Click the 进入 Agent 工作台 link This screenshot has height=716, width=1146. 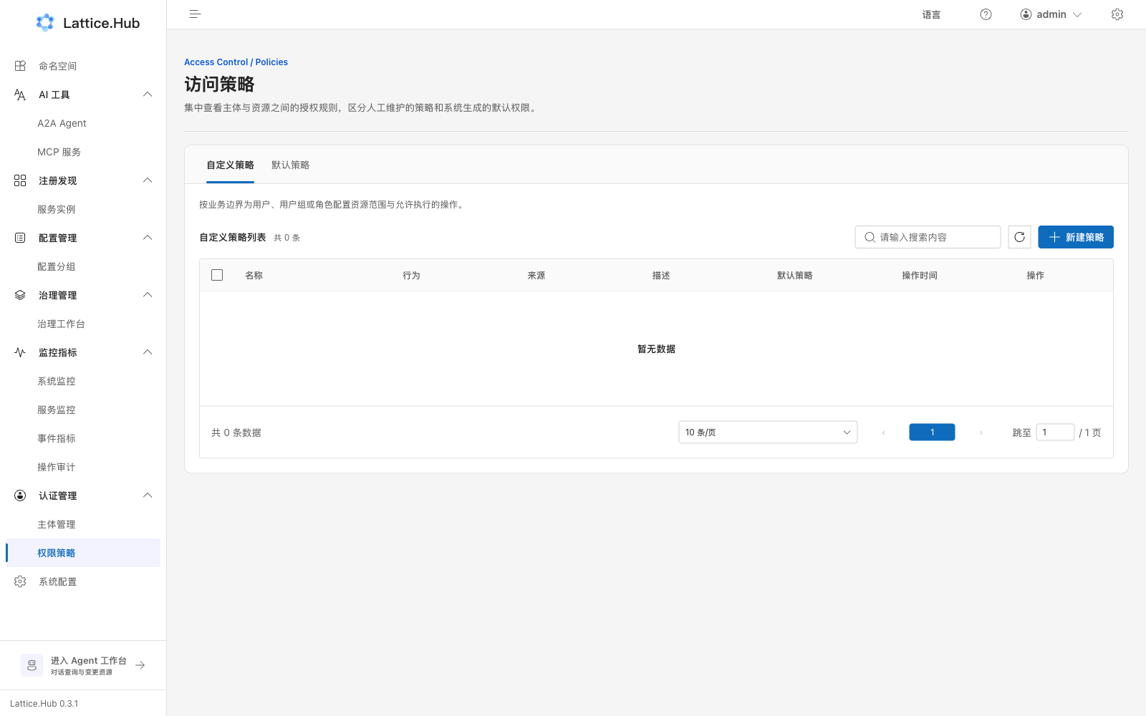tap(83, 665)
